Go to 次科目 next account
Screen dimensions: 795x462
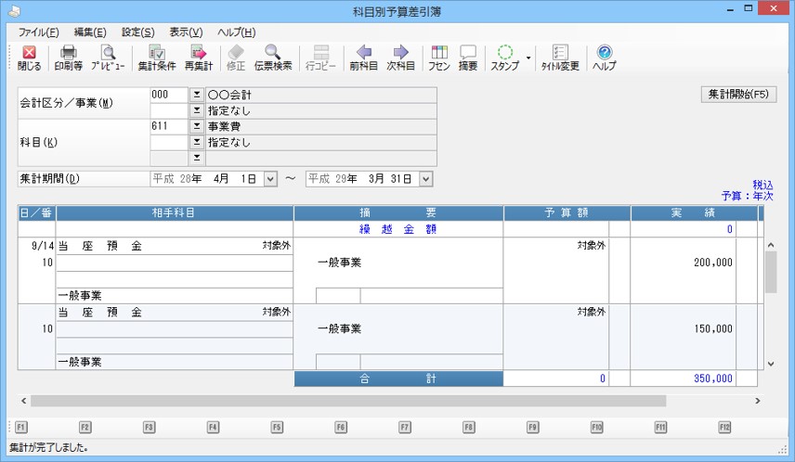click(x=400, y=58)
